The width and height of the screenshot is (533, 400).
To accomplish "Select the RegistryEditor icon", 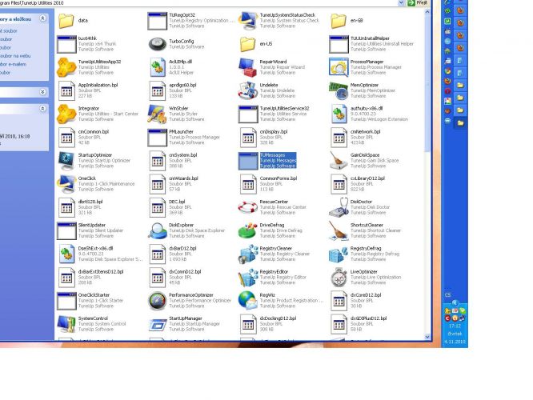I will 248,278.
